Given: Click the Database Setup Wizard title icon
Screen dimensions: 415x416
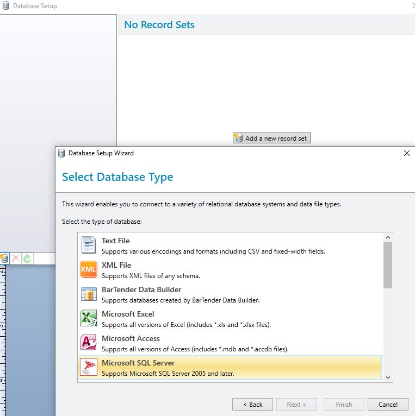Looking at the screenshot, I should click(61, 153).
